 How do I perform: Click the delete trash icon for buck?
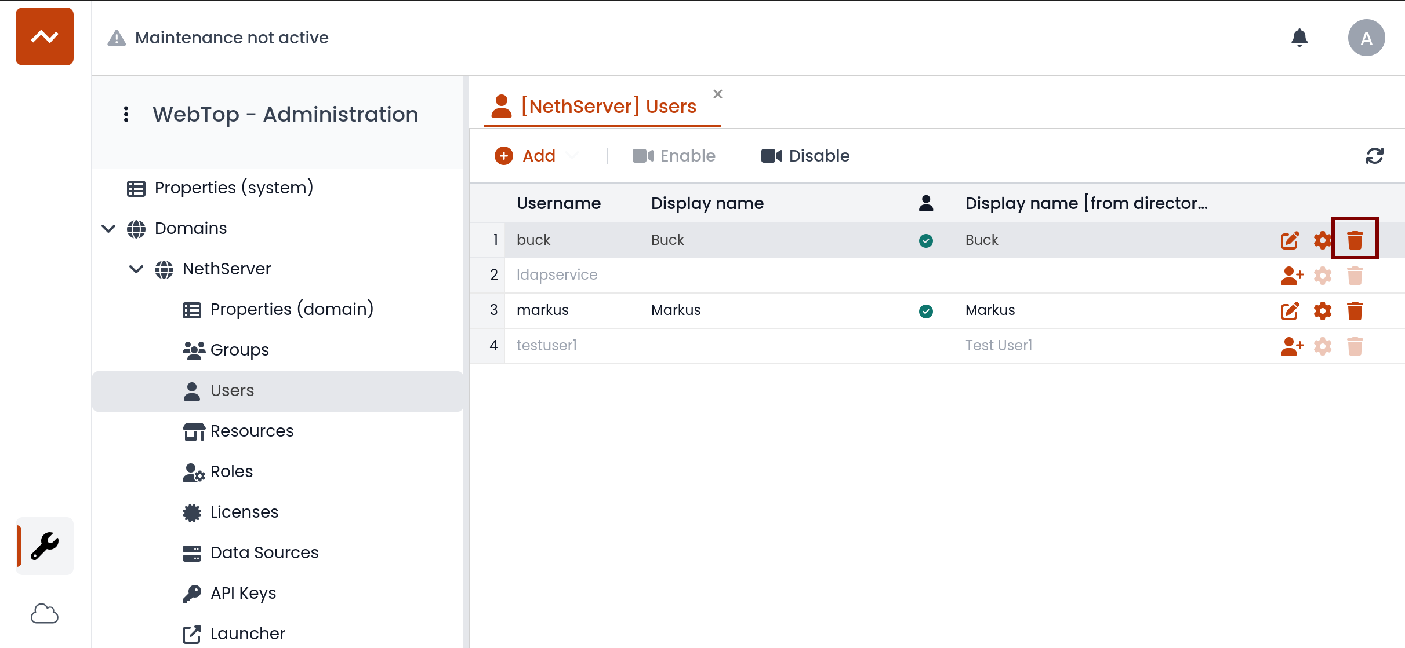point(1355,240)
